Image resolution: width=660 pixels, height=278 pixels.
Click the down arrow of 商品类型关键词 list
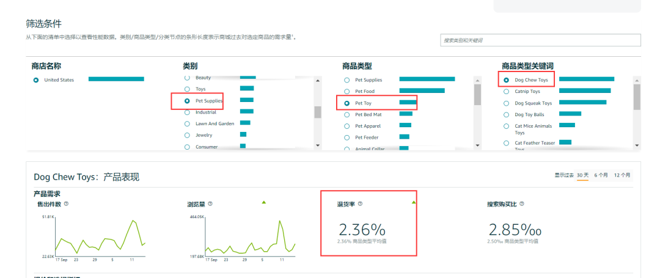[637, 145]
